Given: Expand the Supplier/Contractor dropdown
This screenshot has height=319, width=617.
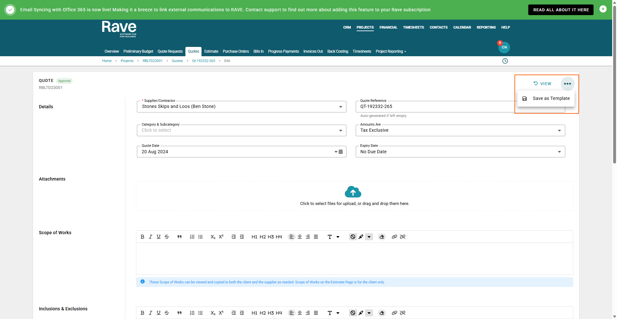Looking at the screenshot, I should (341, 107).
